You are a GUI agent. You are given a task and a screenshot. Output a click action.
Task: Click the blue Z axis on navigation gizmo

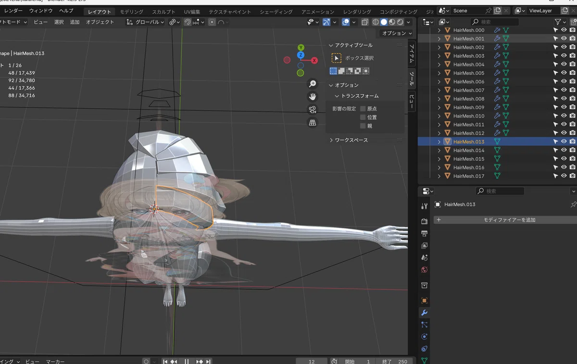coord(301,55)
